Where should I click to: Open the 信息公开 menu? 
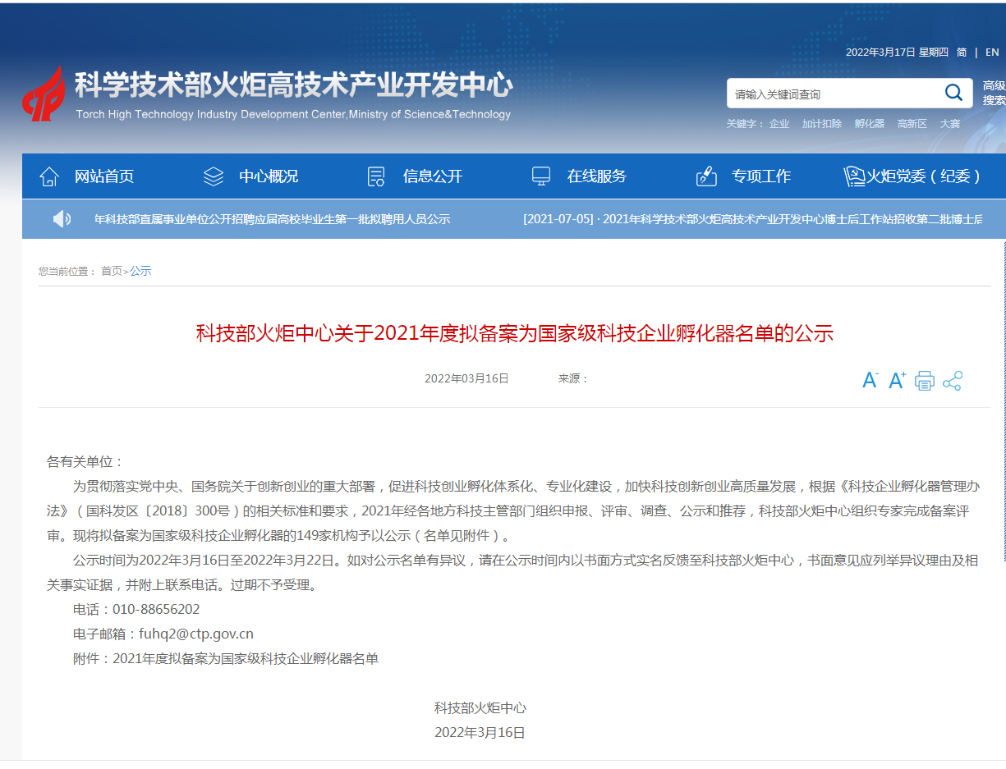[432, 176]
